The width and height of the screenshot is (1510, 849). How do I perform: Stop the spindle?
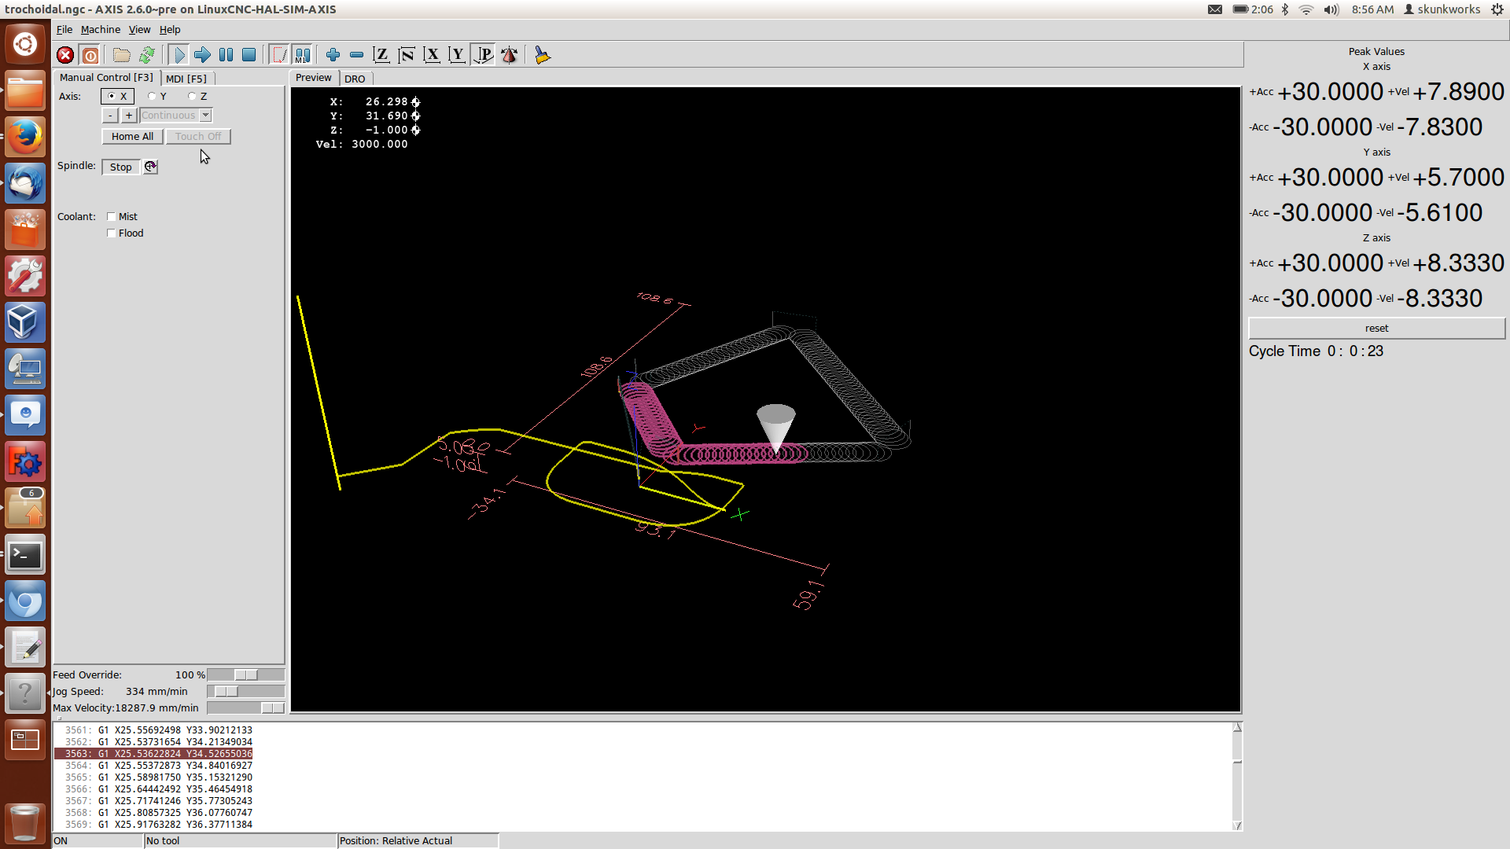tap(120, 167)
